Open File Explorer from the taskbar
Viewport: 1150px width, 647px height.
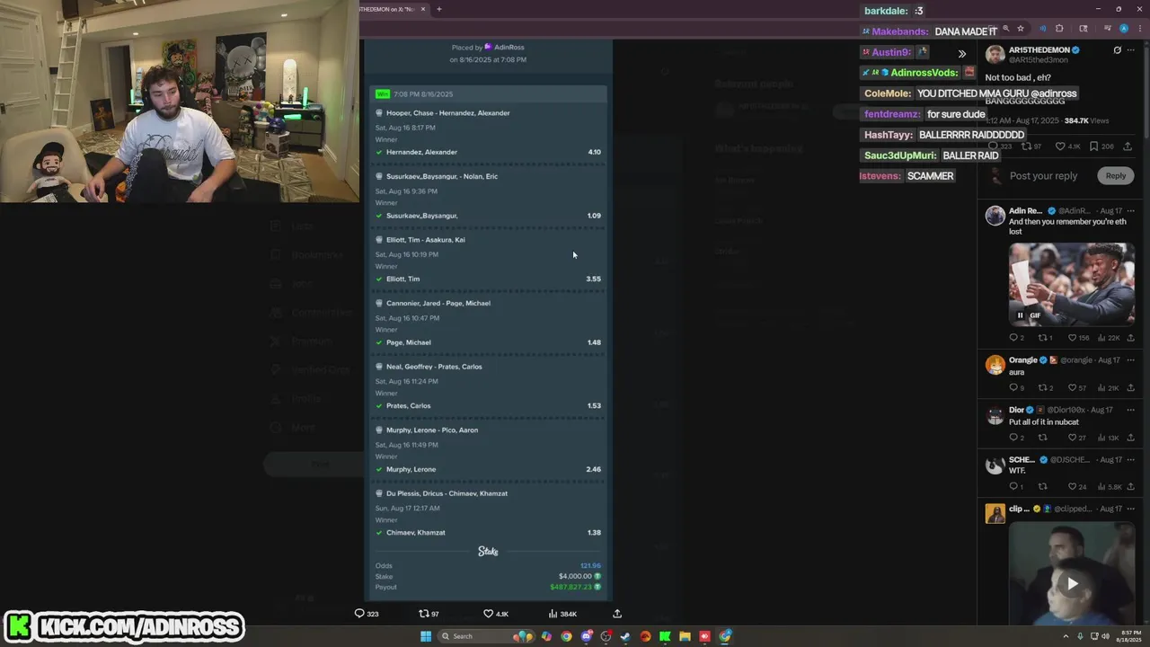click(685, 636)
